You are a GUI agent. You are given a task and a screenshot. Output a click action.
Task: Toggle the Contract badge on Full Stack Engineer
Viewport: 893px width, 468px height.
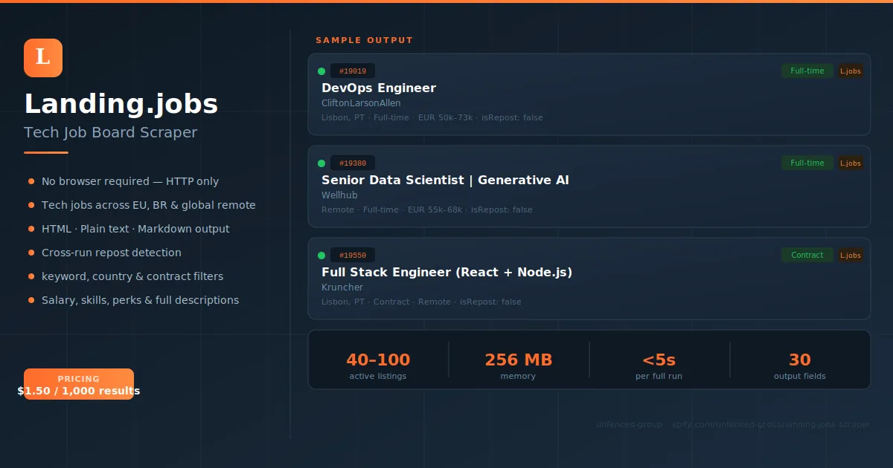[807, 255]
